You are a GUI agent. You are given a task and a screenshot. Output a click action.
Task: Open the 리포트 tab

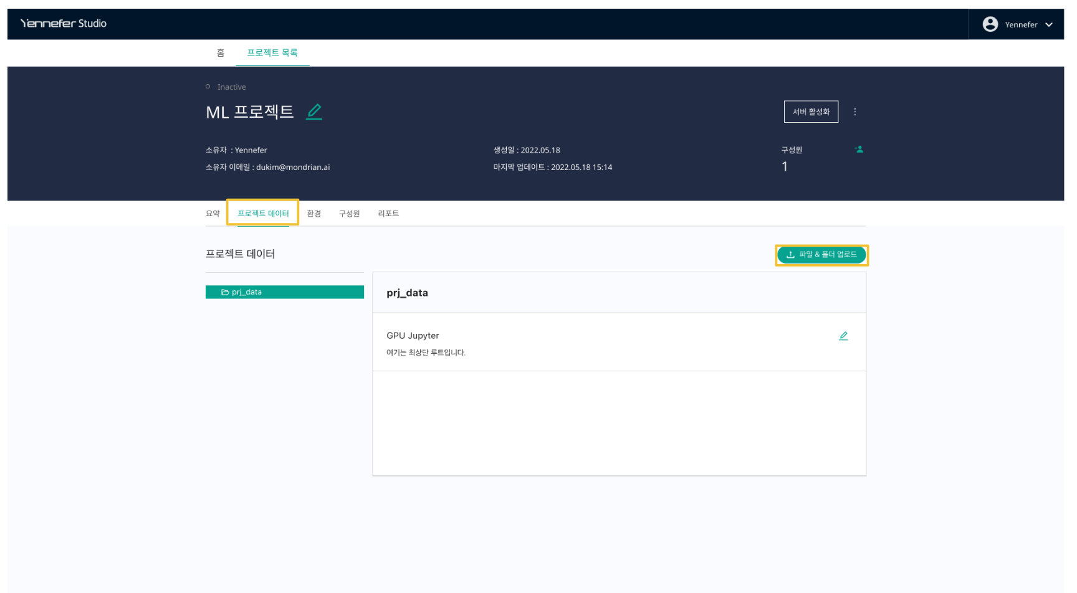click(388, 214)
